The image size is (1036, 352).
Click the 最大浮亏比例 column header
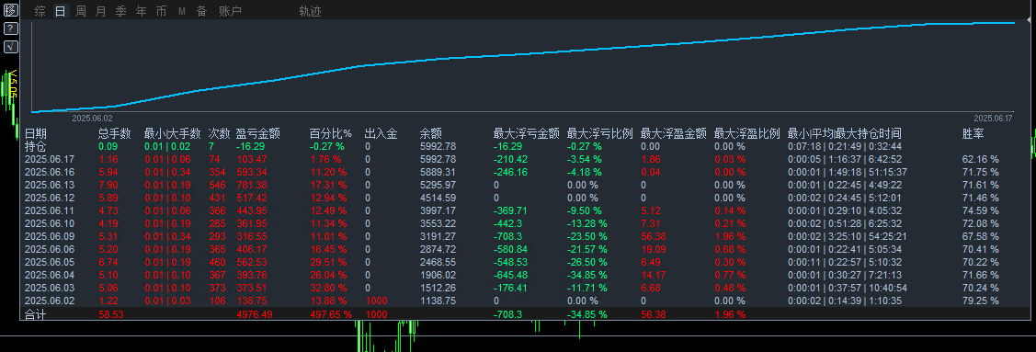coord(600,133)
